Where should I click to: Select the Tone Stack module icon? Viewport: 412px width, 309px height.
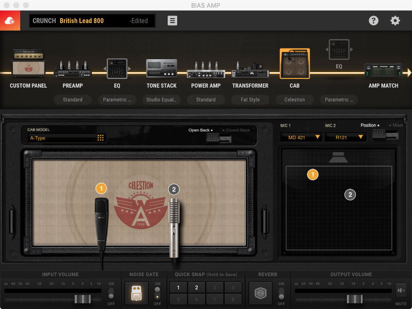point(161,68)
